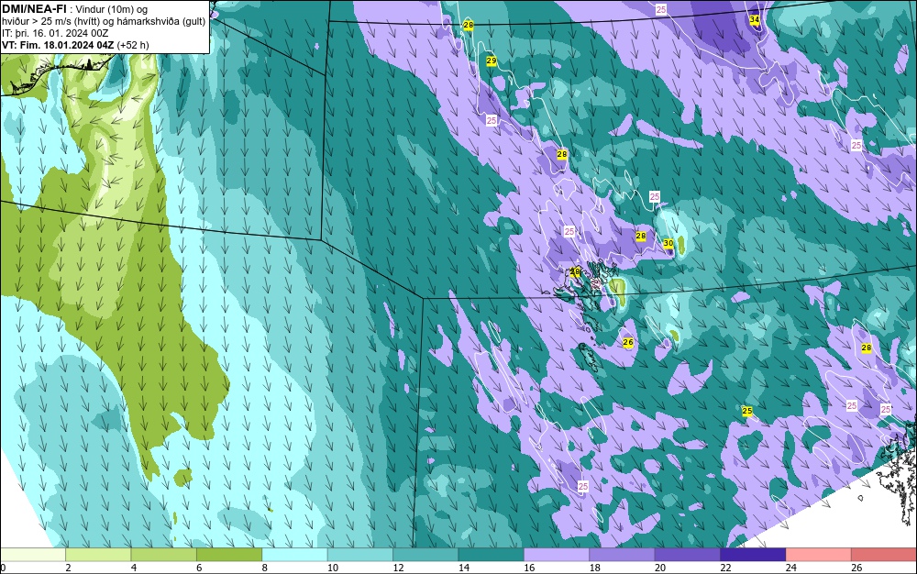This screenshot has height=574, width=917.
Task: Click the yellow gust label 29
Action: point(492,61)
